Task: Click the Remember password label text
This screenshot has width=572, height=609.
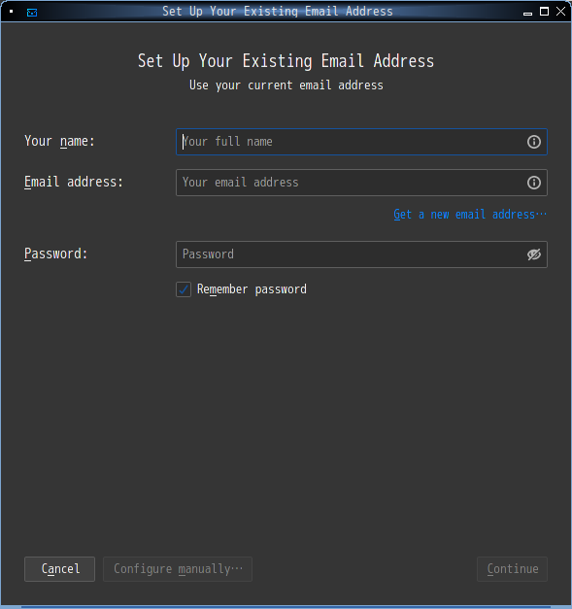Action: coord(252,289)
